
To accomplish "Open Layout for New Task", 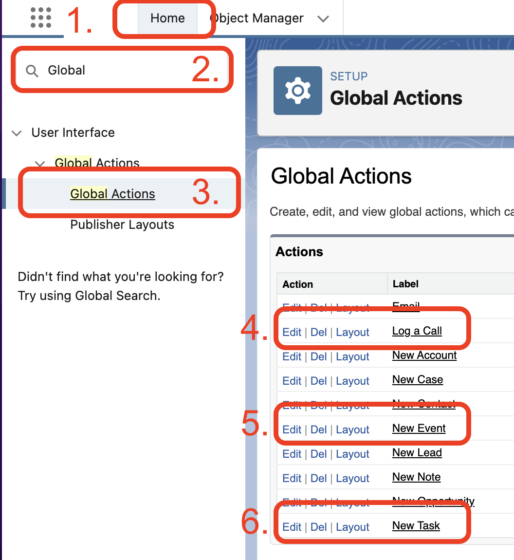I will coord(352,527).
